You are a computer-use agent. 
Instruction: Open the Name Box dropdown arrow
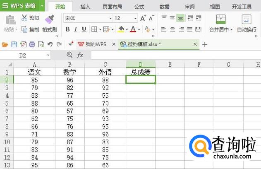pos(48,55)
